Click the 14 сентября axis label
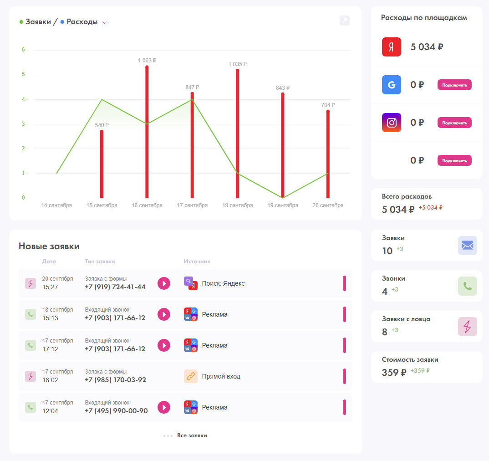489x461 pixels. pos(56,205)
